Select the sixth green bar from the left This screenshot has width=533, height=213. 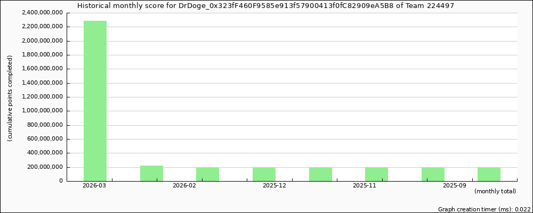[376, 174]
